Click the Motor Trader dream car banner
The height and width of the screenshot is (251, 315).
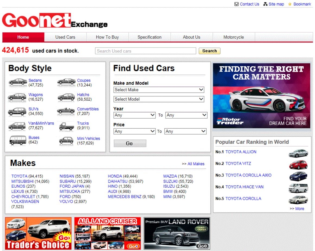coord(262,96)
